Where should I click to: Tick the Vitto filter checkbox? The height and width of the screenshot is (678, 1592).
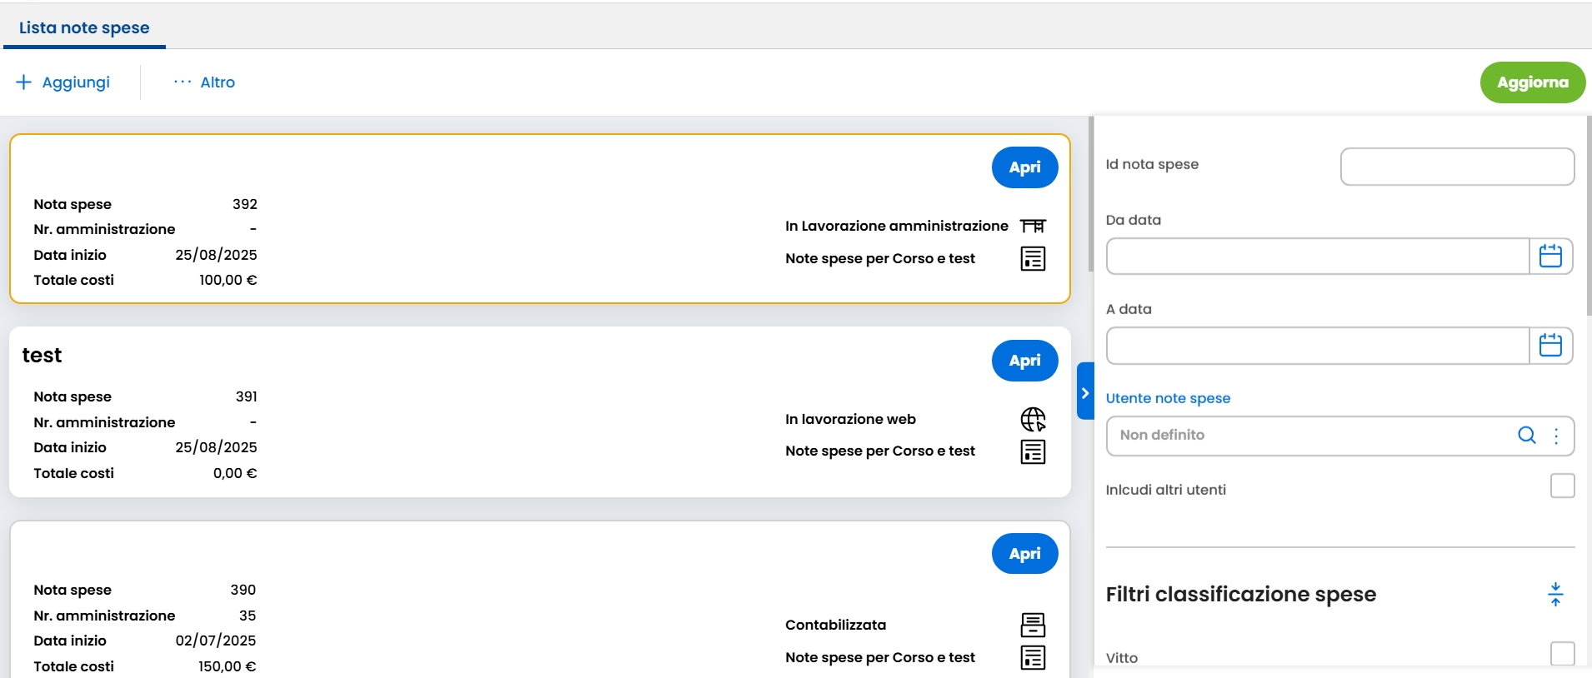(1562, 654)
